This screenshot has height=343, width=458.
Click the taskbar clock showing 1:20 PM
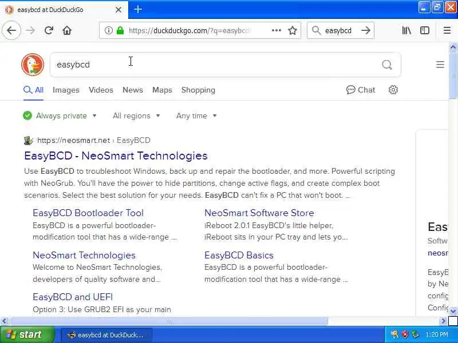[x=436, y=334]
